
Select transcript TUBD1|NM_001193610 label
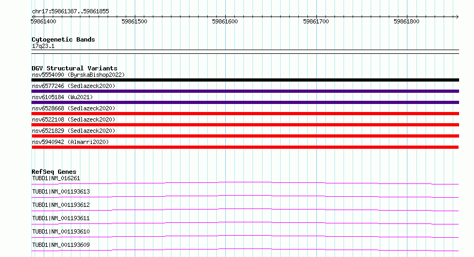click(x=61, y=231)
